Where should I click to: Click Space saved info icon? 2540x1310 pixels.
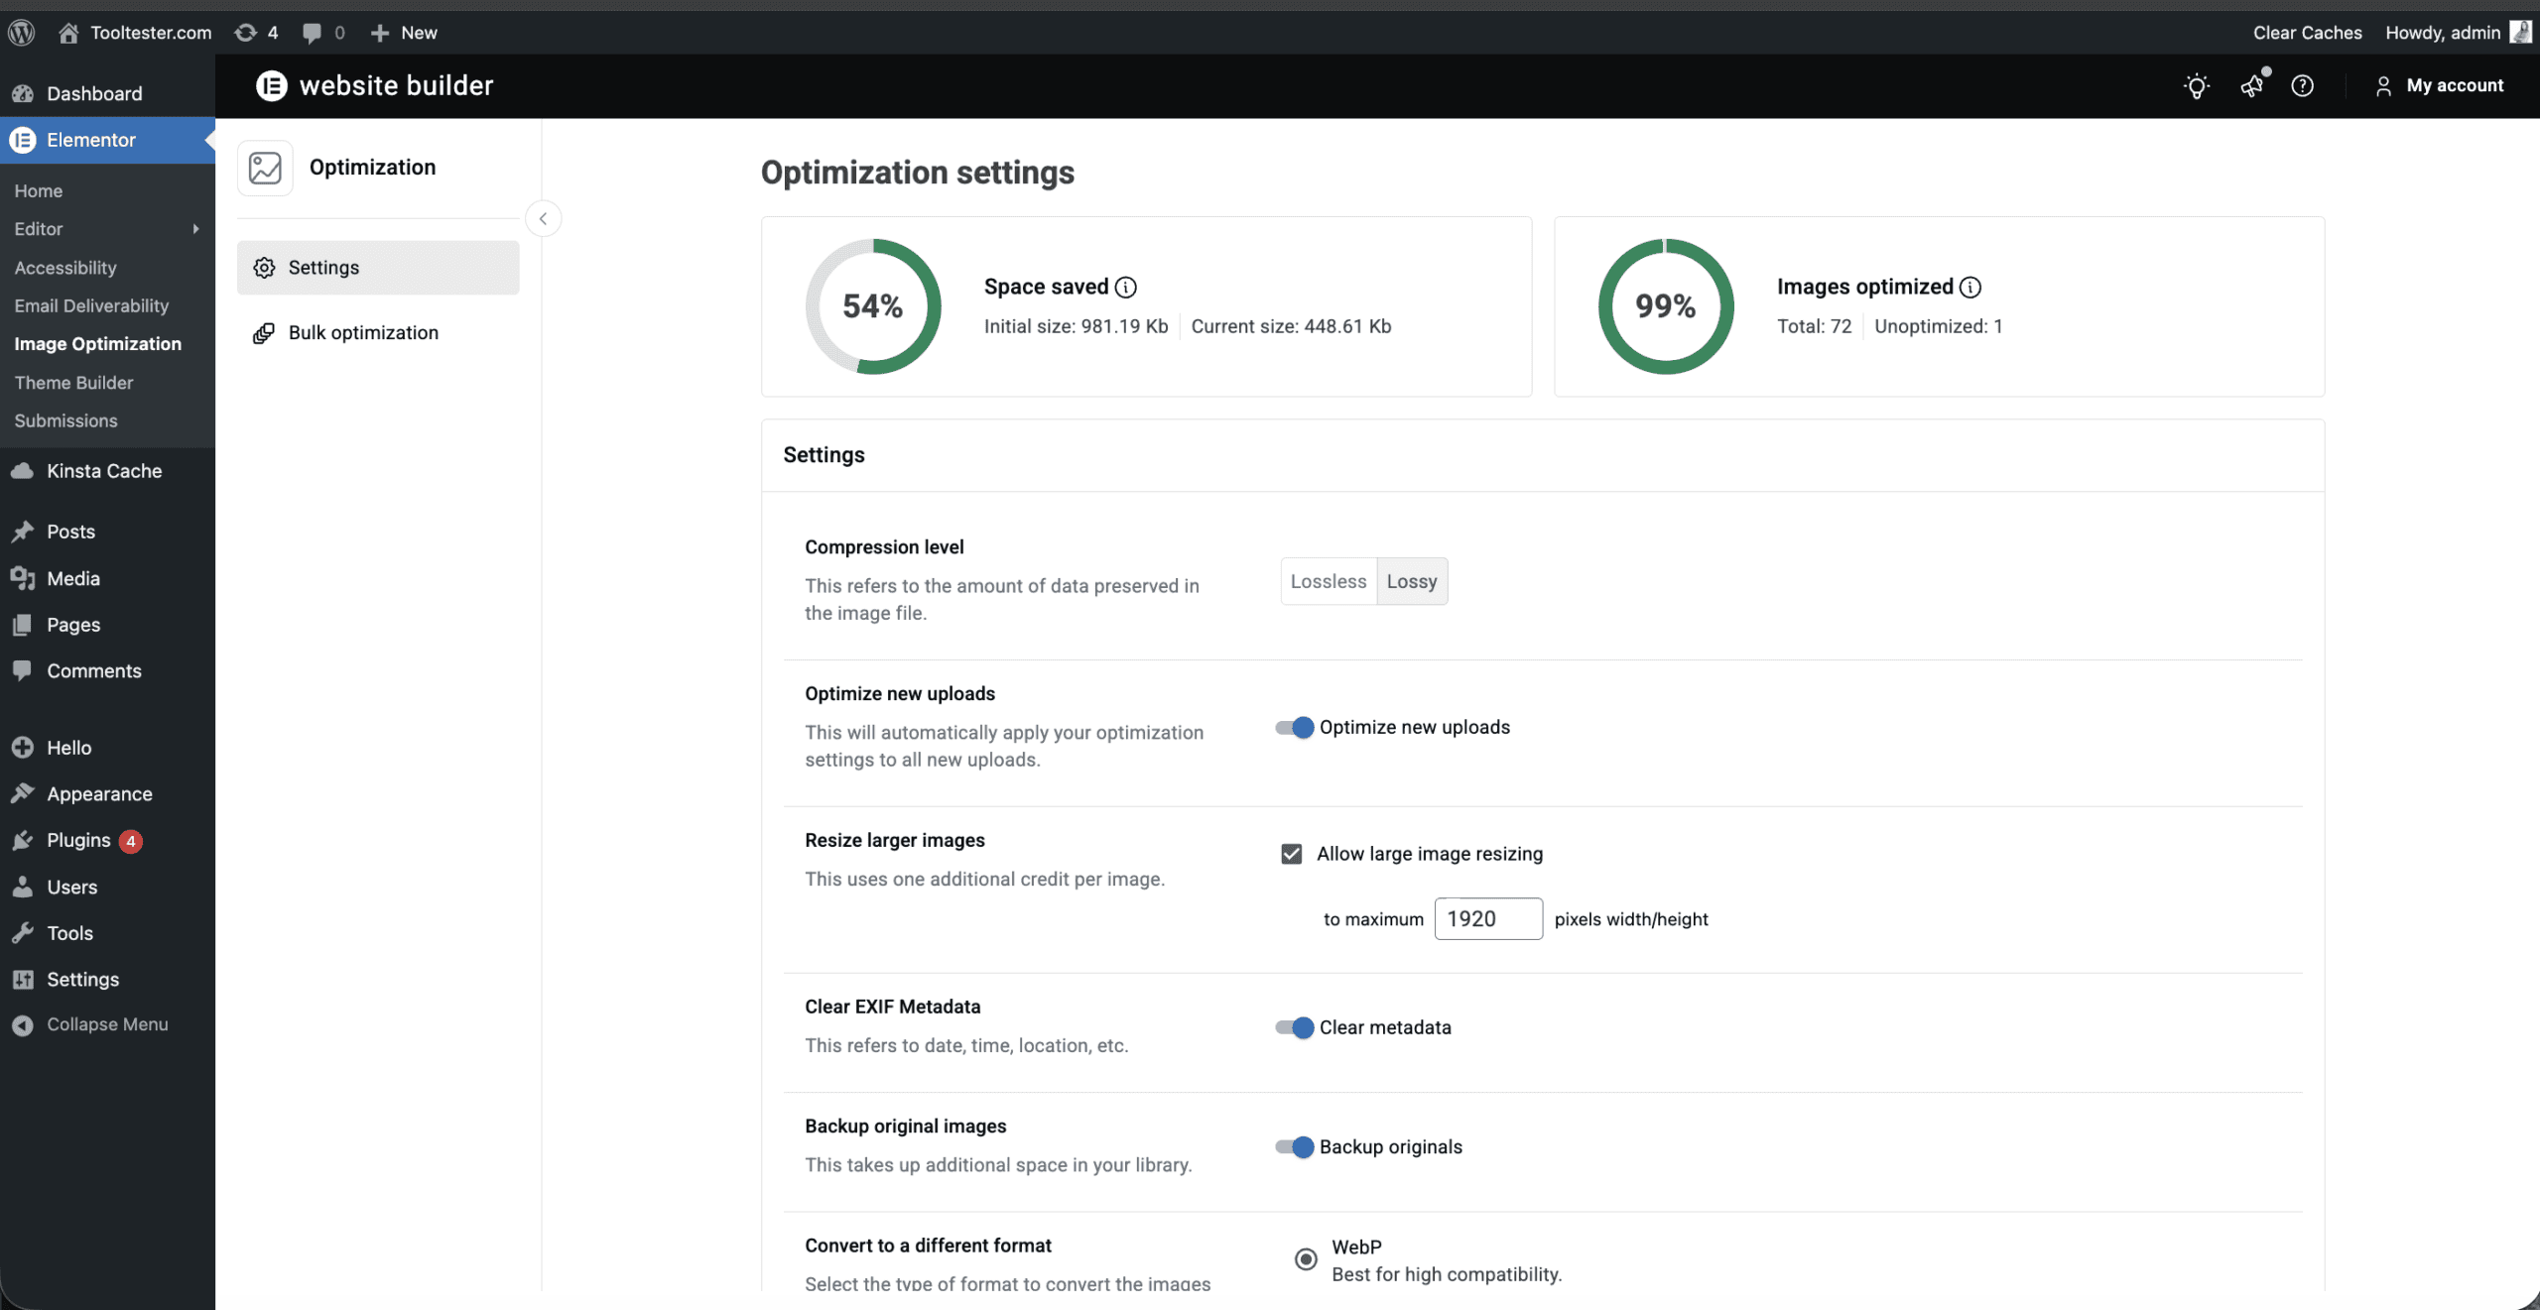pyautogui.click(x=1125, y=288)
